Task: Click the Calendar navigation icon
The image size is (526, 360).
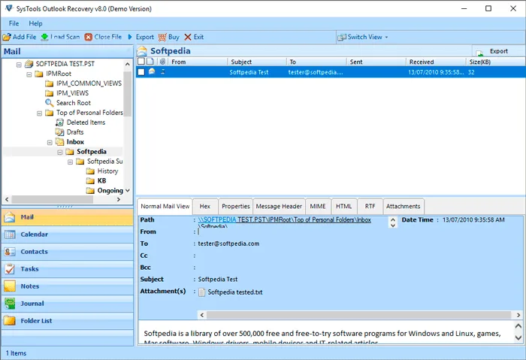Action: (x=9, y=234)
